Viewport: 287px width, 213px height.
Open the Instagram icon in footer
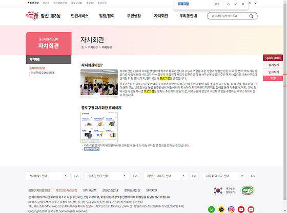pos(231,209)
